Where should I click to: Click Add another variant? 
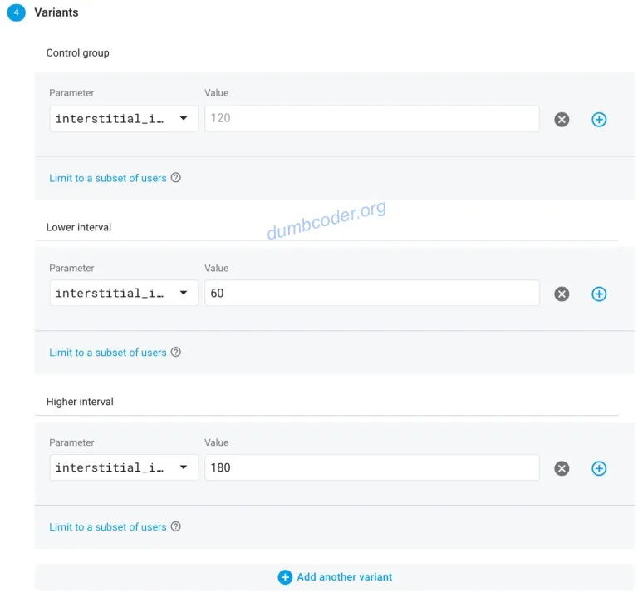pos(335,576)
